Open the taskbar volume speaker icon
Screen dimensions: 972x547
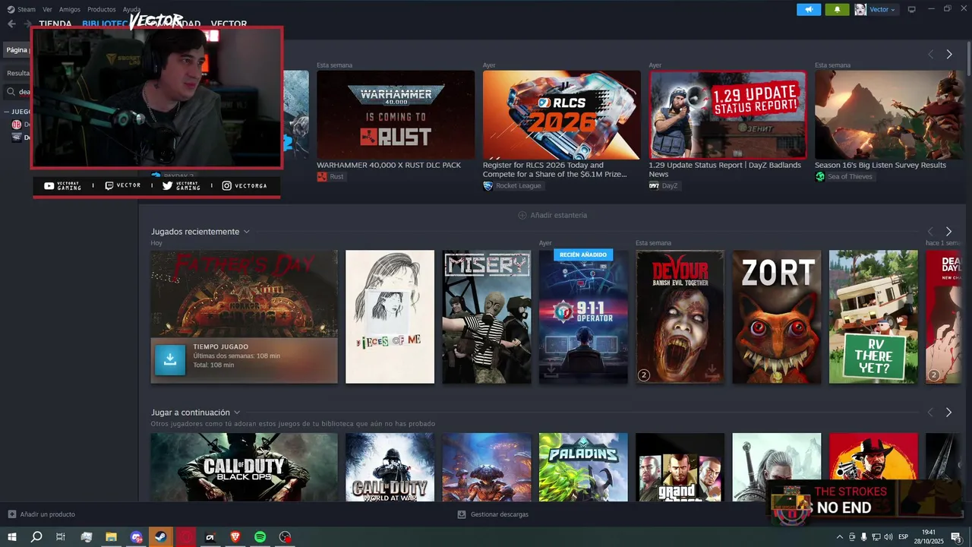(888, 537)
